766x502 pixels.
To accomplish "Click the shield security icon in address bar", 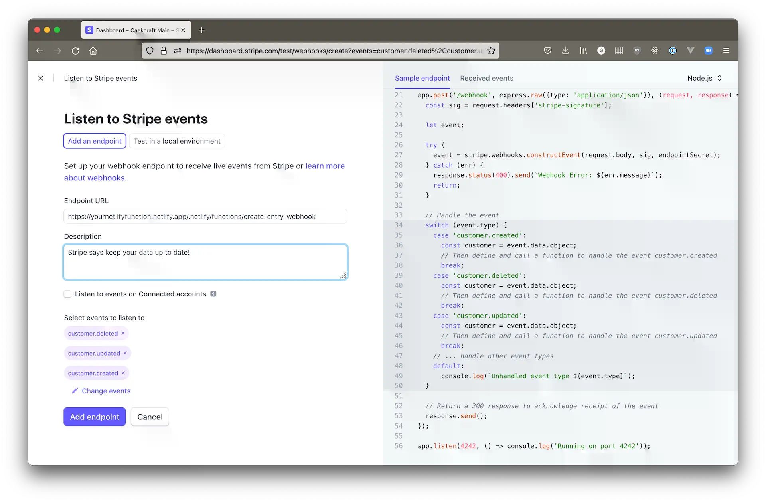I will pos(150,51).
